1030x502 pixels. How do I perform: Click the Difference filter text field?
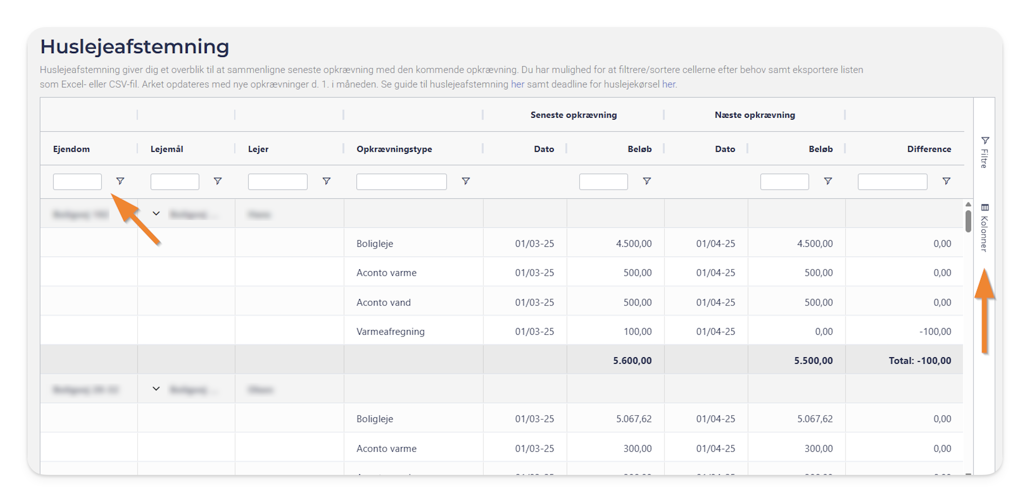pyautogui.click(x=892, y=182)
